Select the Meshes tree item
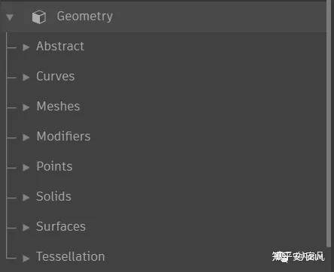This screenshot has width=334, height=272. [x=58, y=107]
